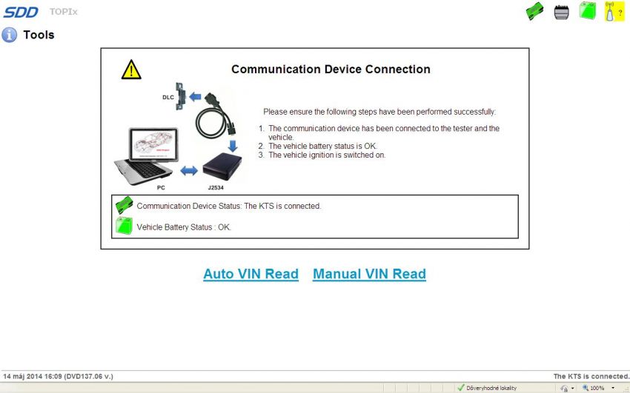Screen dimensions: 630x393
Task: Click the gray ECU module icon in header
Action: [x=561, y=11]
